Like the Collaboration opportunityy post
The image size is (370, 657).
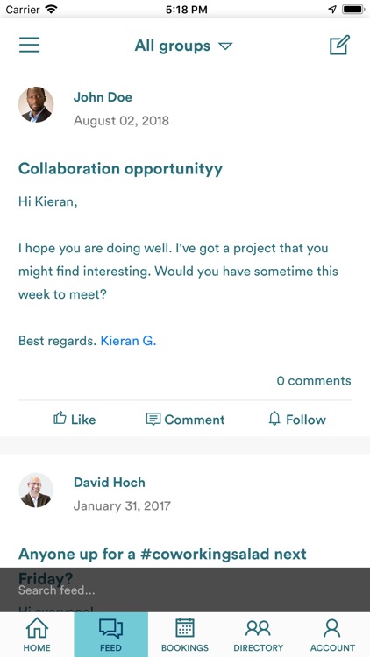point(75,419)
